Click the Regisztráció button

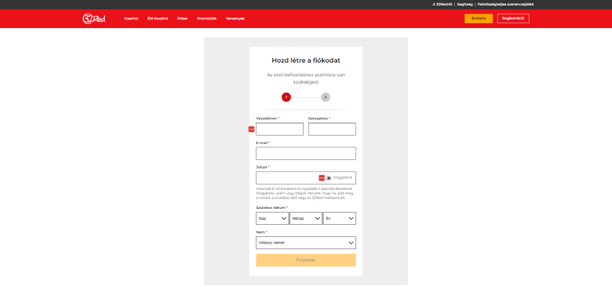pos(513,18)
